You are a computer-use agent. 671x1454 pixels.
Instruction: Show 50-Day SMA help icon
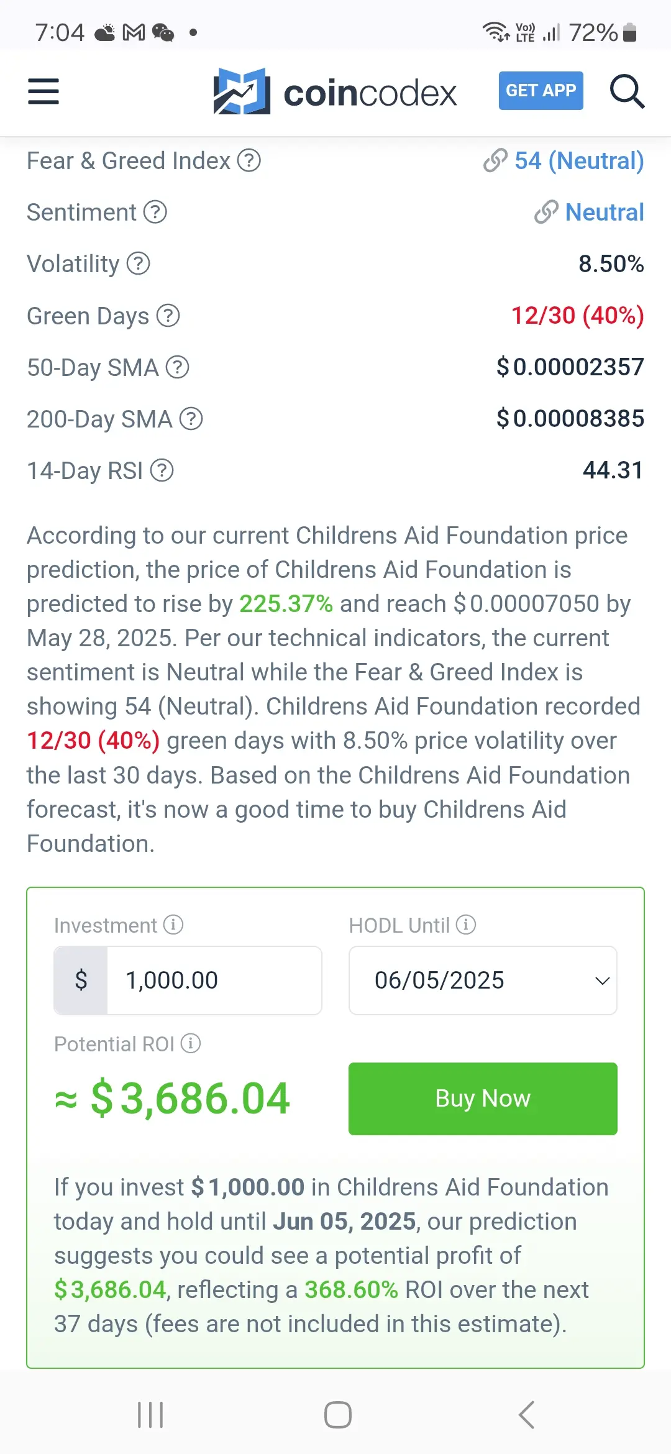[x=178, y=367]
